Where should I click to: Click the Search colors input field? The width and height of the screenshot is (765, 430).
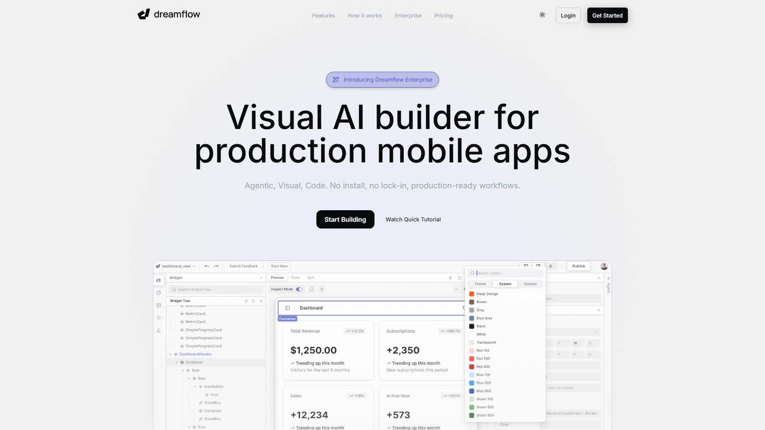pyautogui.click(x=504, y=273)
